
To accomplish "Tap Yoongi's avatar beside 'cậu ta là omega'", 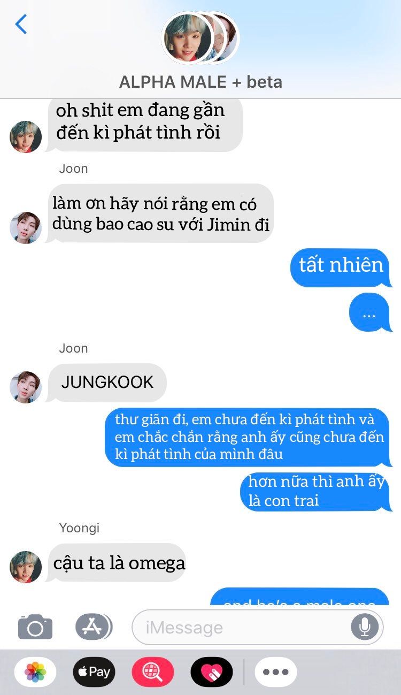I will pos(26,567).
